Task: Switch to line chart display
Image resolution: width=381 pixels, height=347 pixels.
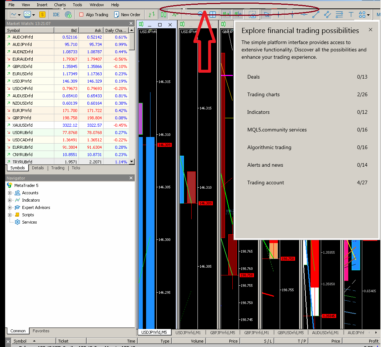Action: point(175,15)
